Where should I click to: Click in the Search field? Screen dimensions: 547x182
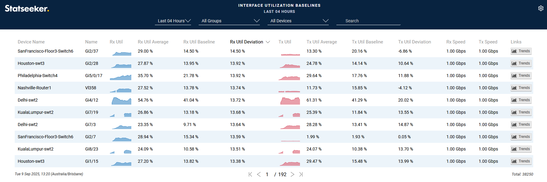[x=368, y=21]
